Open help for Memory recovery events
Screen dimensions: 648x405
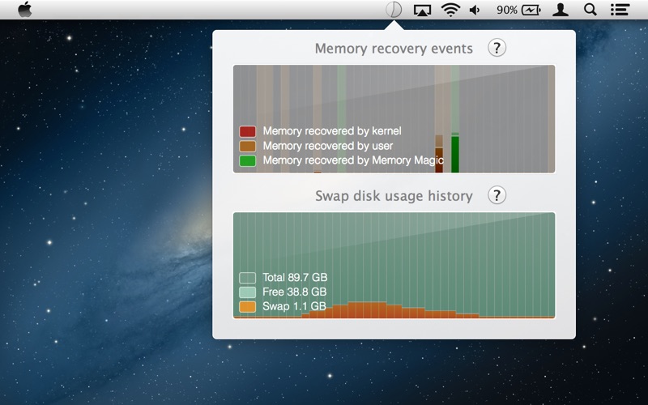pos(497,48)
